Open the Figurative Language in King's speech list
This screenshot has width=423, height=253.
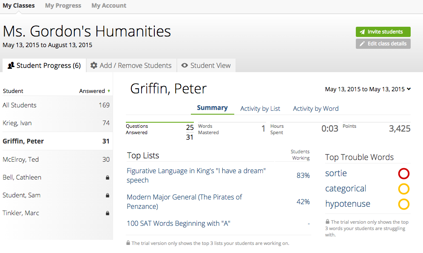[196, 175]
